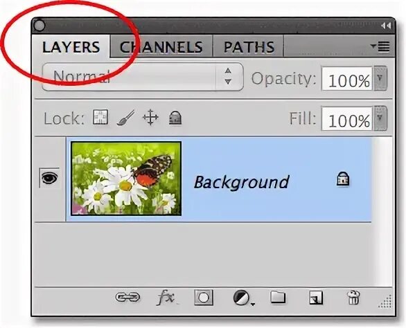Viewport: 406px width, 328px height.
Task: Create a new layer
Action: tap(316, 298)
